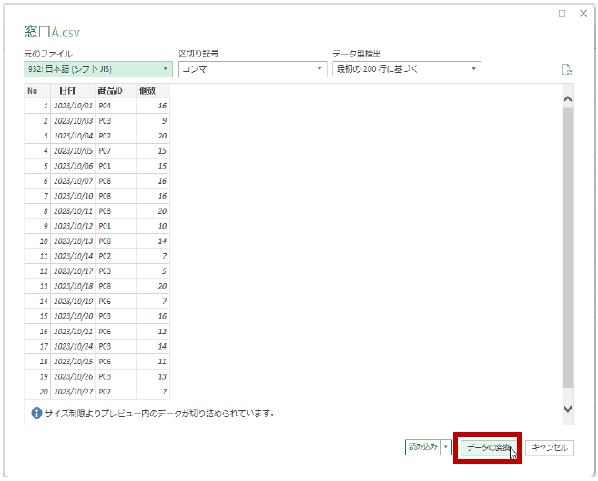Open the 元のファイル encoding dropdown
The image size is (598, 481).
pyautogui.click(x=98, y=69)
